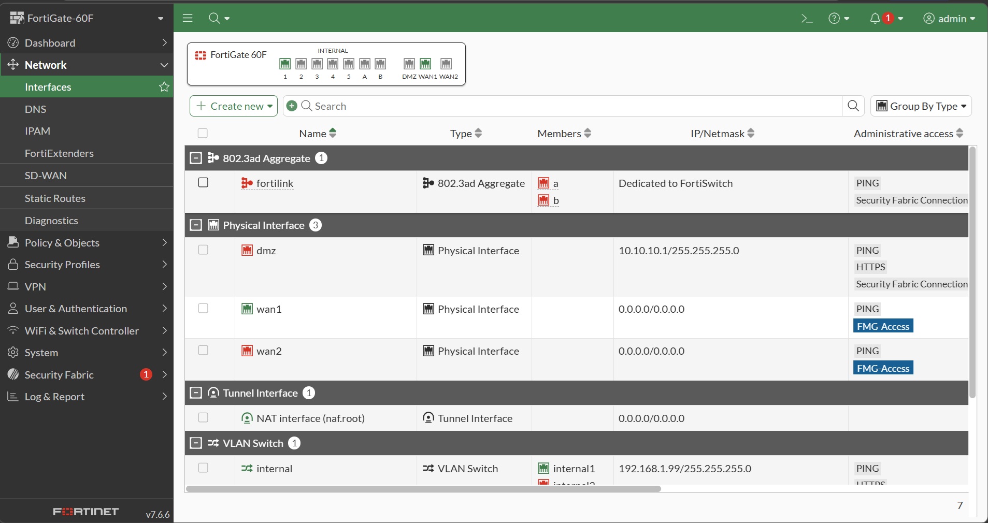The height and width of the screenshot is (523, 988).
Task: Click the NAT interface tunnel icon
Action: 247,418
